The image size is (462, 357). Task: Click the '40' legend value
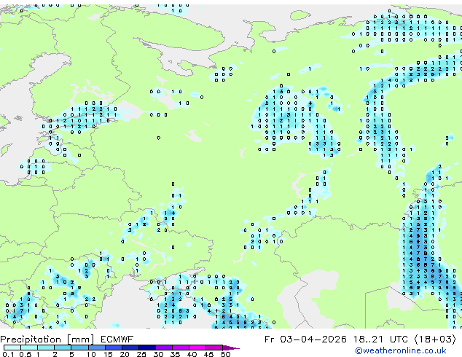tap(192, 354)
